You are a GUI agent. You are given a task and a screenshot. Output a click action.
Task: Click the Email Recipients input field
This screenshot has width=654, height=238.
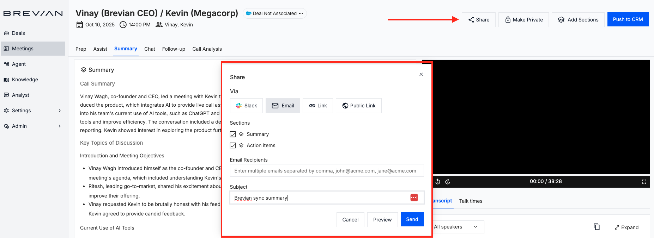327,171
